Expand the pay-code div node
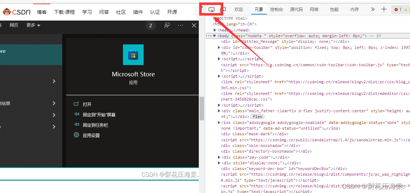Screen dimensions: 410x193 [219, 157]
